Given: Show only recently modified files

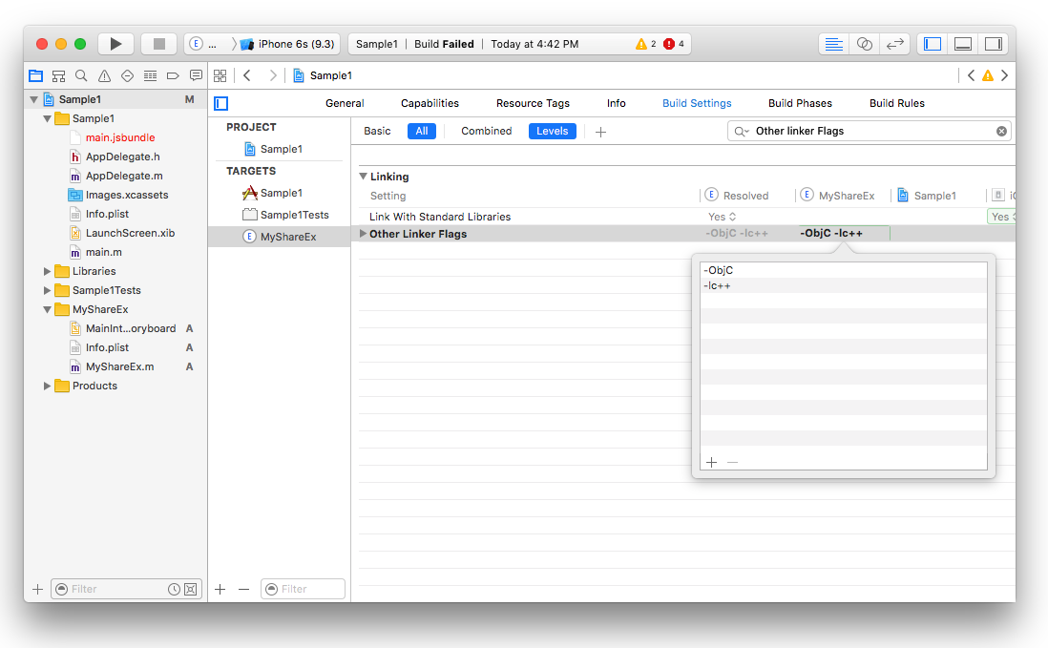Looking at the screenshot, I should (174, 589).
